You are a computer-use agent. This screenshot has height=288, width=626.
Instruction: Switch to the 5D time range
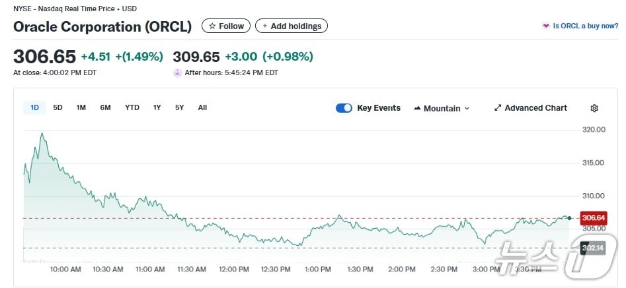58,107
